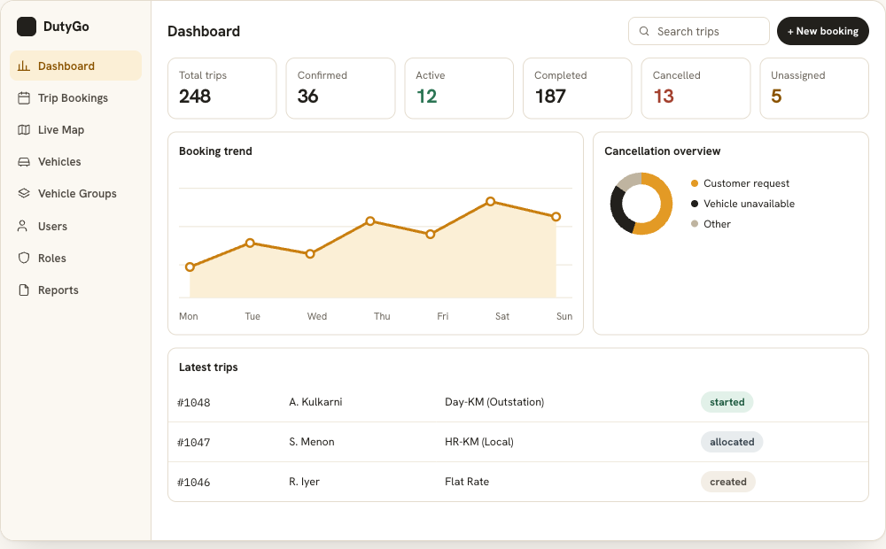Click Day-KM (Outstation) tariff cell
This screenshot has width=886, height=549.
[x=494, y=402]
